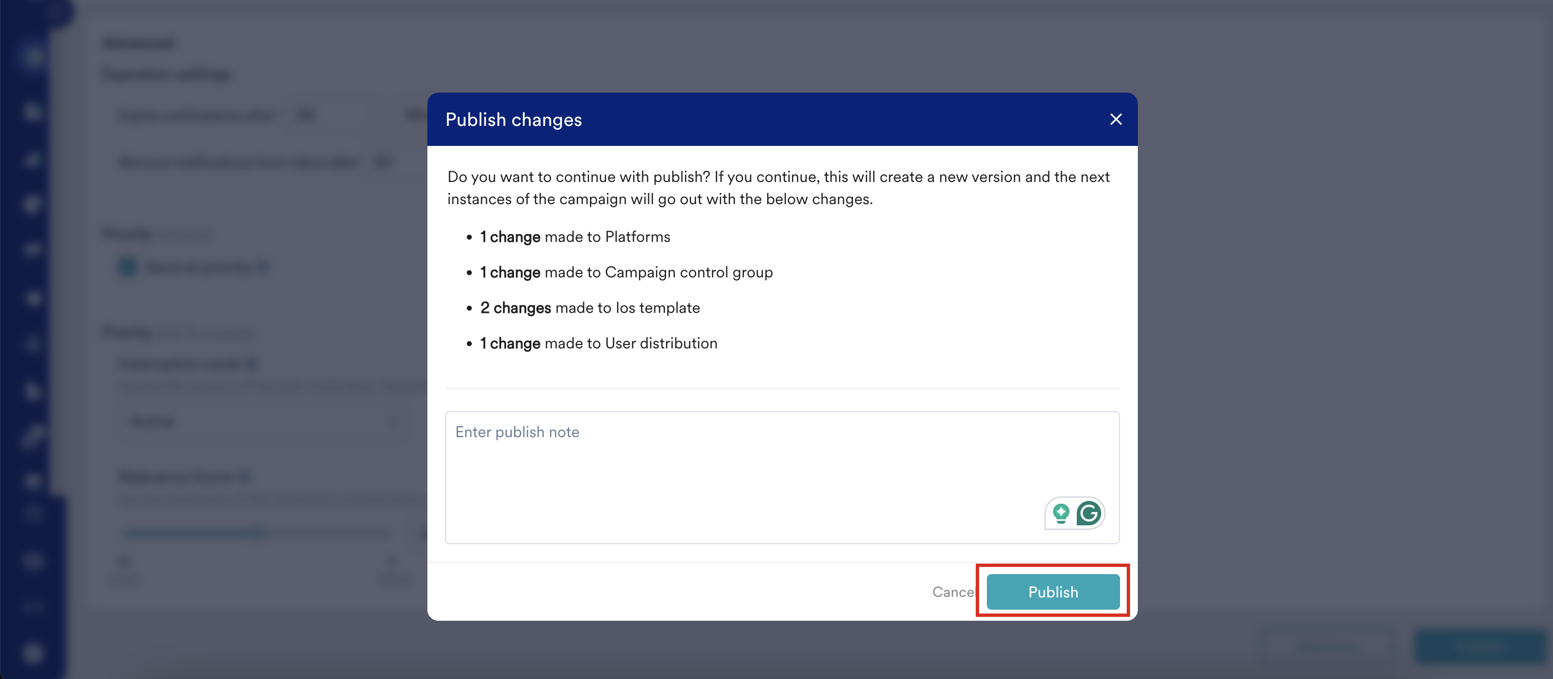Cancel the Publish changes dialog
The image size is (1553, 679).
tap(952, 592)
